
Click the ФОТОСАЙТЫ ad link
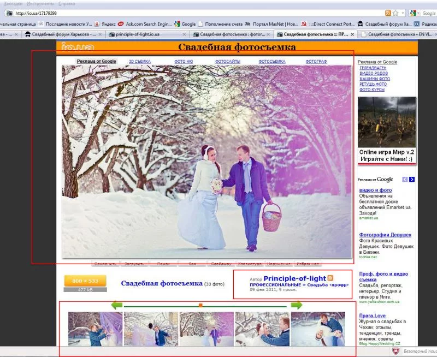click(x=228, y=61)
